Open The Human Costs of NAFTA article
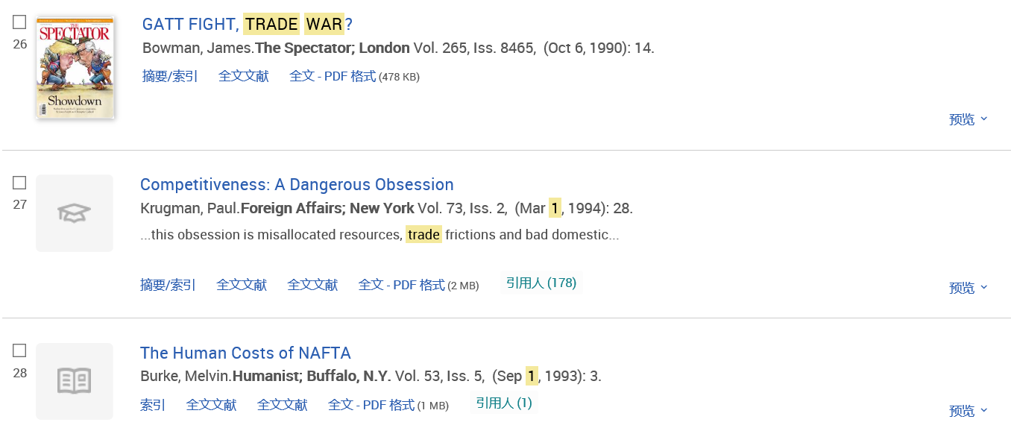This screenshot has width=1011, height=428. click(x=245, y=353)
